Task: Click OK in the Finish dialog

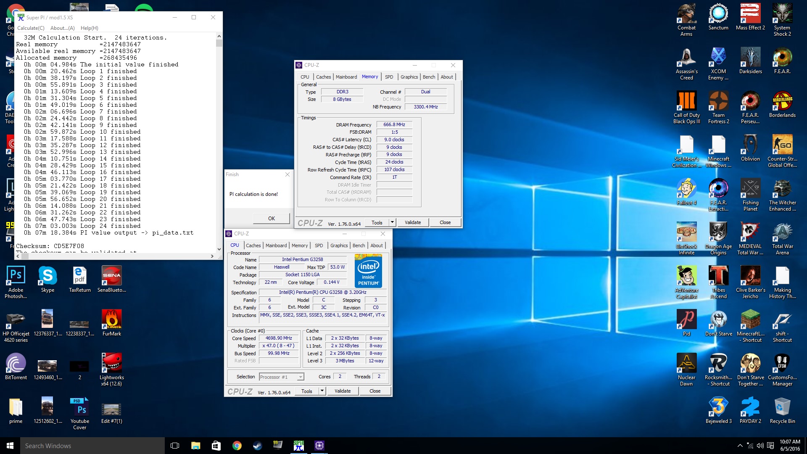Action: point(272,219)
